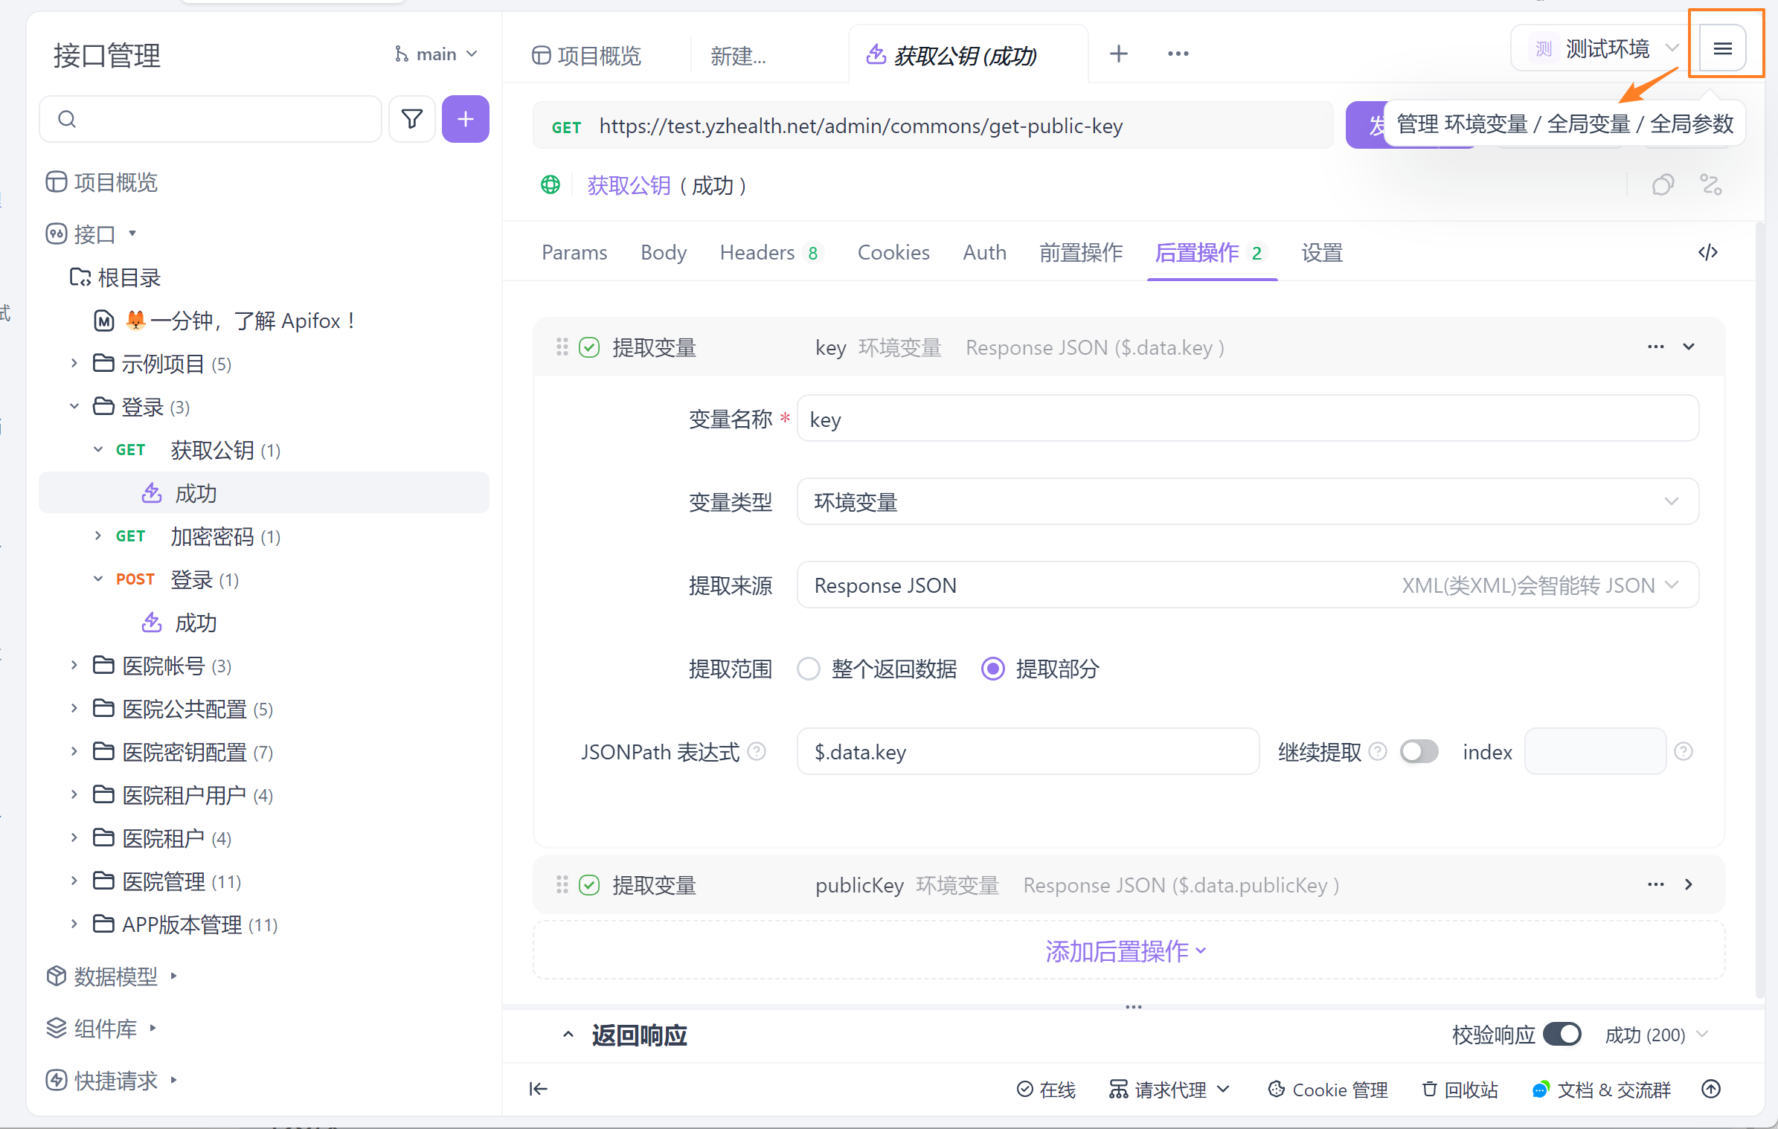Viewport: 1778px width, 1129px height.
Task: Switch to the 前置操作 tab
Action: point(1080,253)
